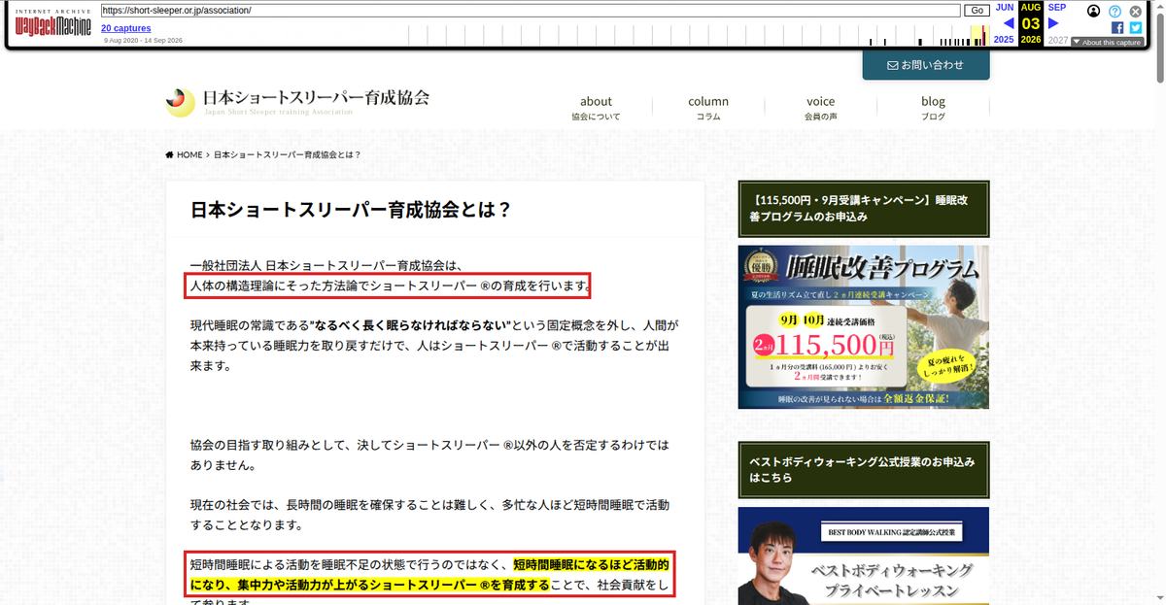Close the Wayback toolbar with X icon
The width and height of the screenshot is (1166, 605).
click(x=1135, y=11)
